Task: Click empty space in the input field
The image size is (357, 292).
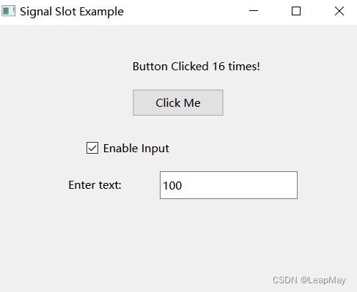Action: coord(240,185)
